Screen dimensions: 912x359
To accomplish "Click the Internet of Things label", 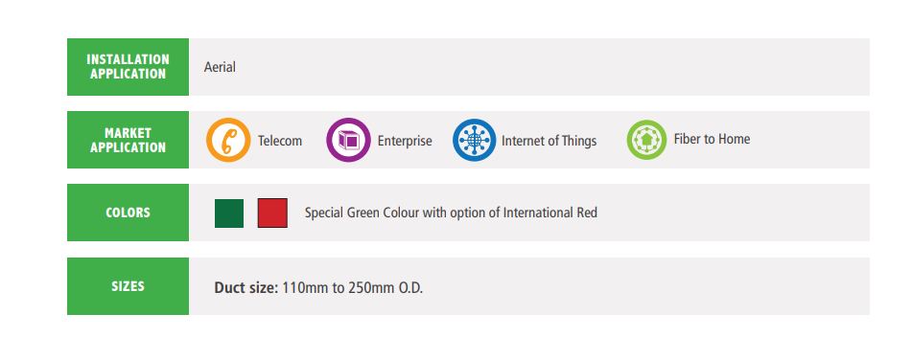I will (x=550, y=141).
